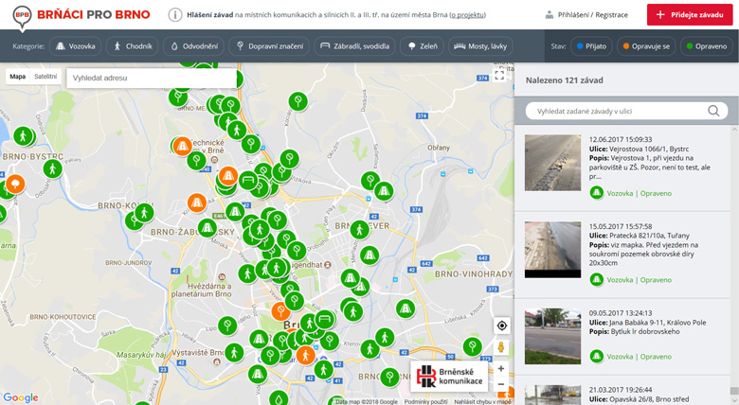Open Přihlášení / Registrace
Screen dimensions: 739x405
click(586, 15)
